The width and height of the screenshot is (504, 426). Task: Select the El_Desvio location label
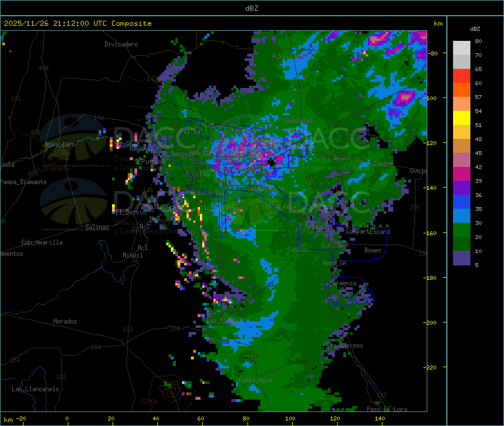(x=131, y=212)
